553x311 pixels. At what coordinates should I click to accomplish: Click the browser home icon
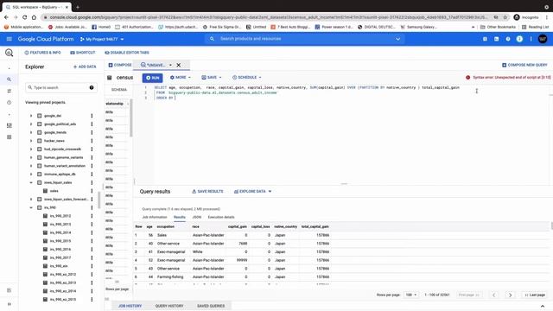click(34, 17)
